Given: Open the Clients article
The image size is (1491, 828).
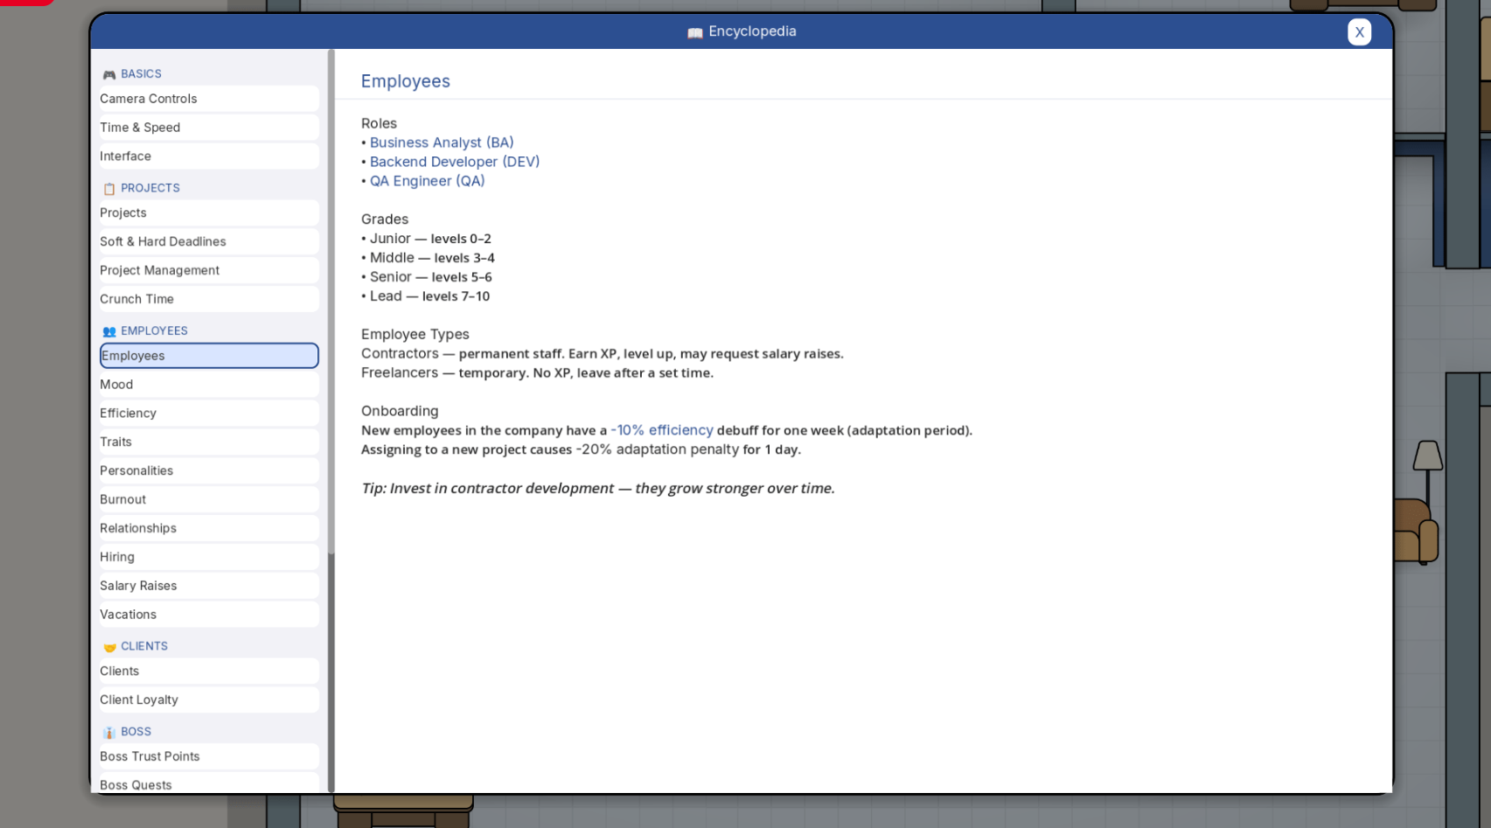Looking at the screenshot, I should coord(209,671).
